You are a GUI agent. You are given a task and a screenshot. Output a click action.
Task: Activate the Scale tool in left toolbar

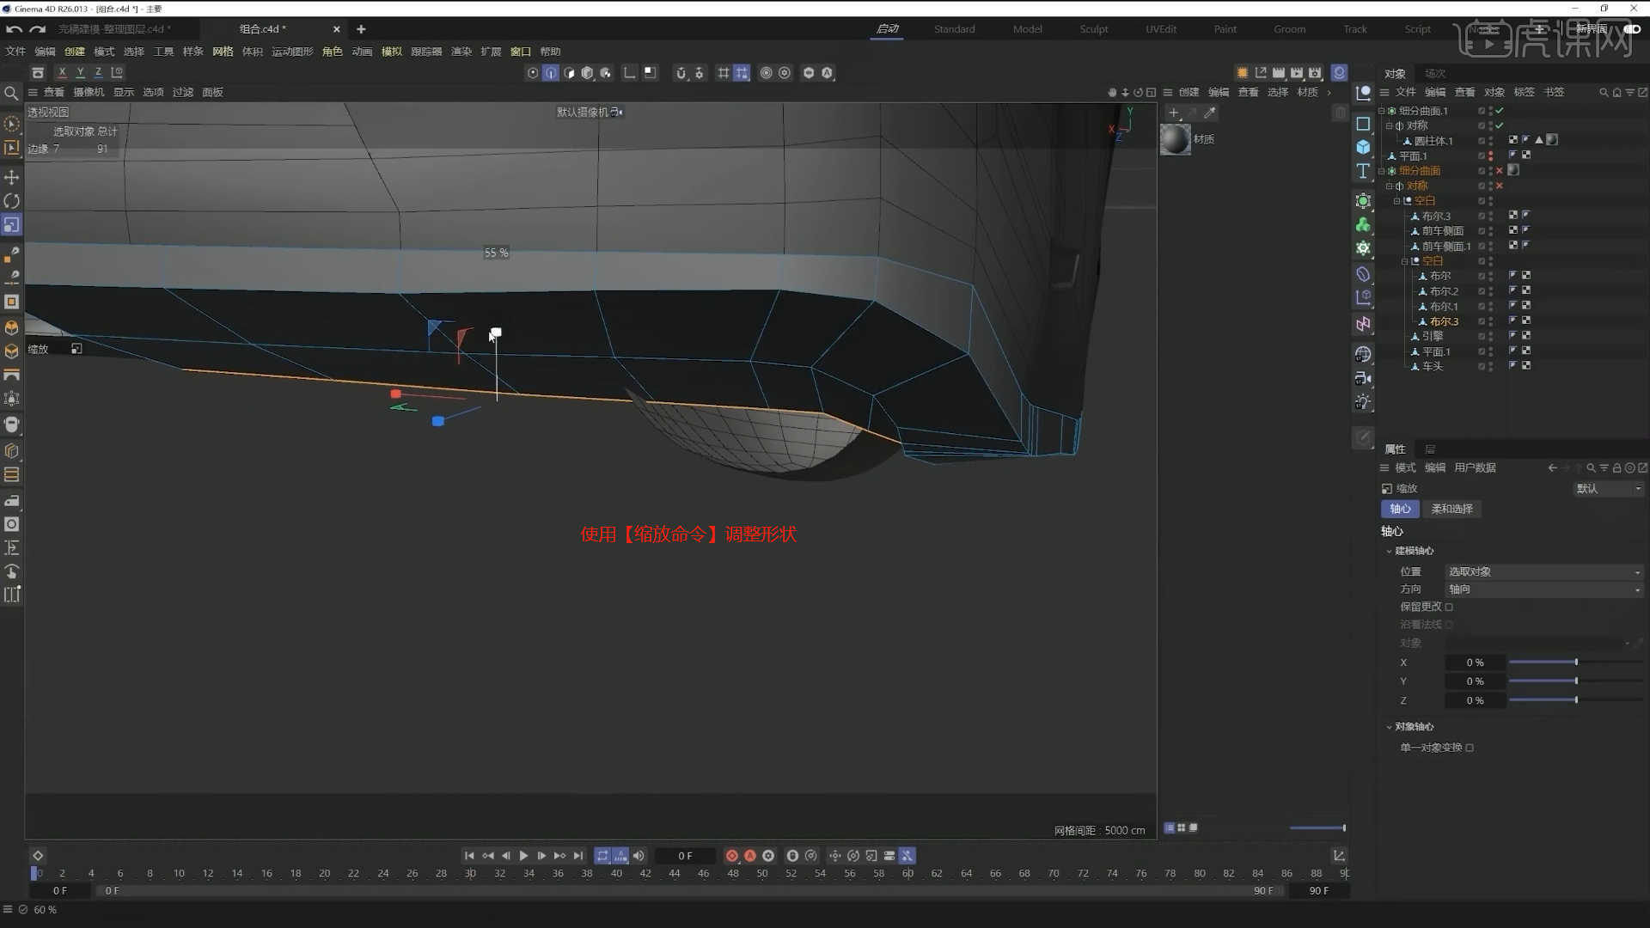tap(11, 225)
